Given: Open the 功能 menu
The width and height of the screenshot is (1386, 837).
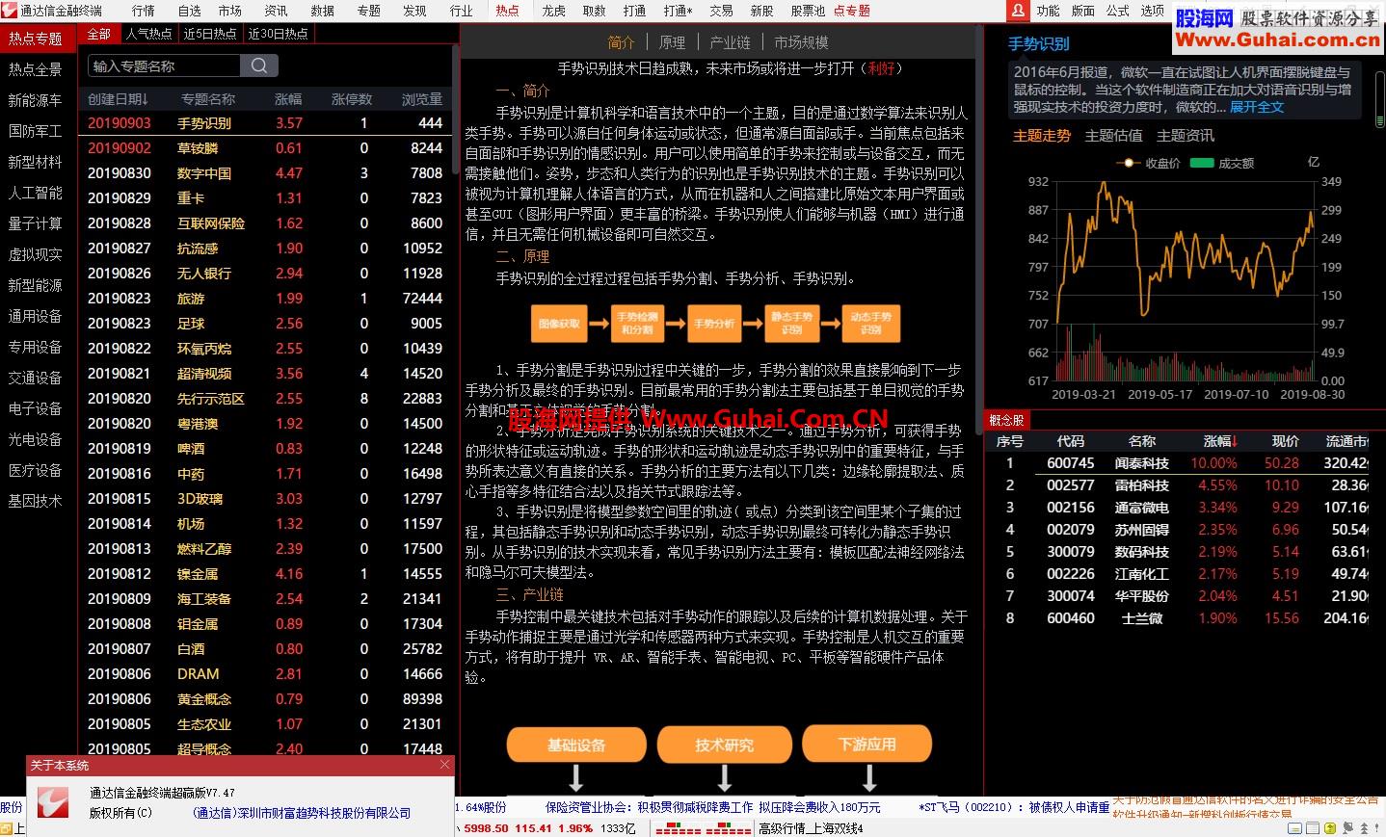Looking at the screenshot, I should point(1048,11).
